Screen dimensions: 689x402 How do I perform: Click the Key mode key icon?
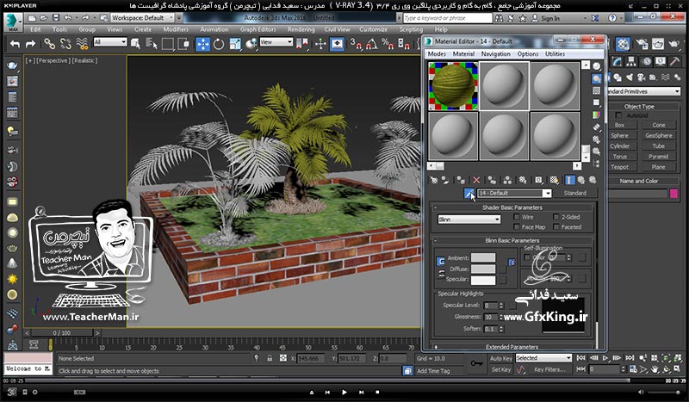point(476,363)
